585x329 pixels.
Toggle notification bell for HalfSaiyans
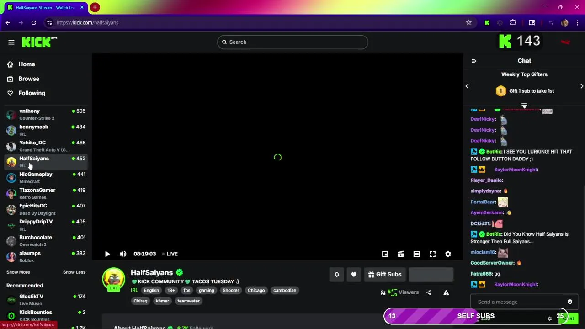[337, 275]
